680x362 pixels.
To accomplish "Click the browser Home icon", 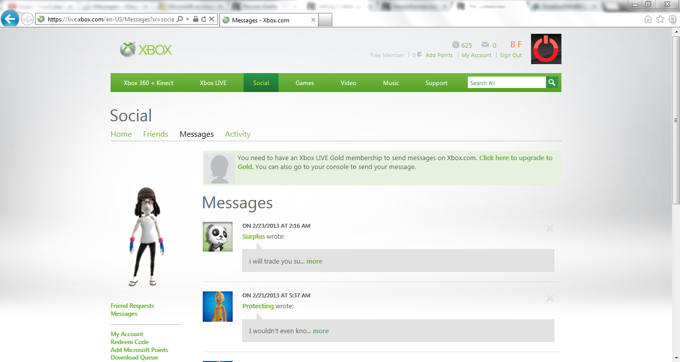I will 648,19.
